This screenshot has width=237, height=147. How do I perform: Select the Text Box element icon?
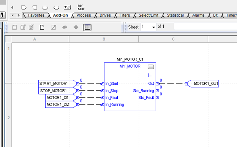[67, 8]
